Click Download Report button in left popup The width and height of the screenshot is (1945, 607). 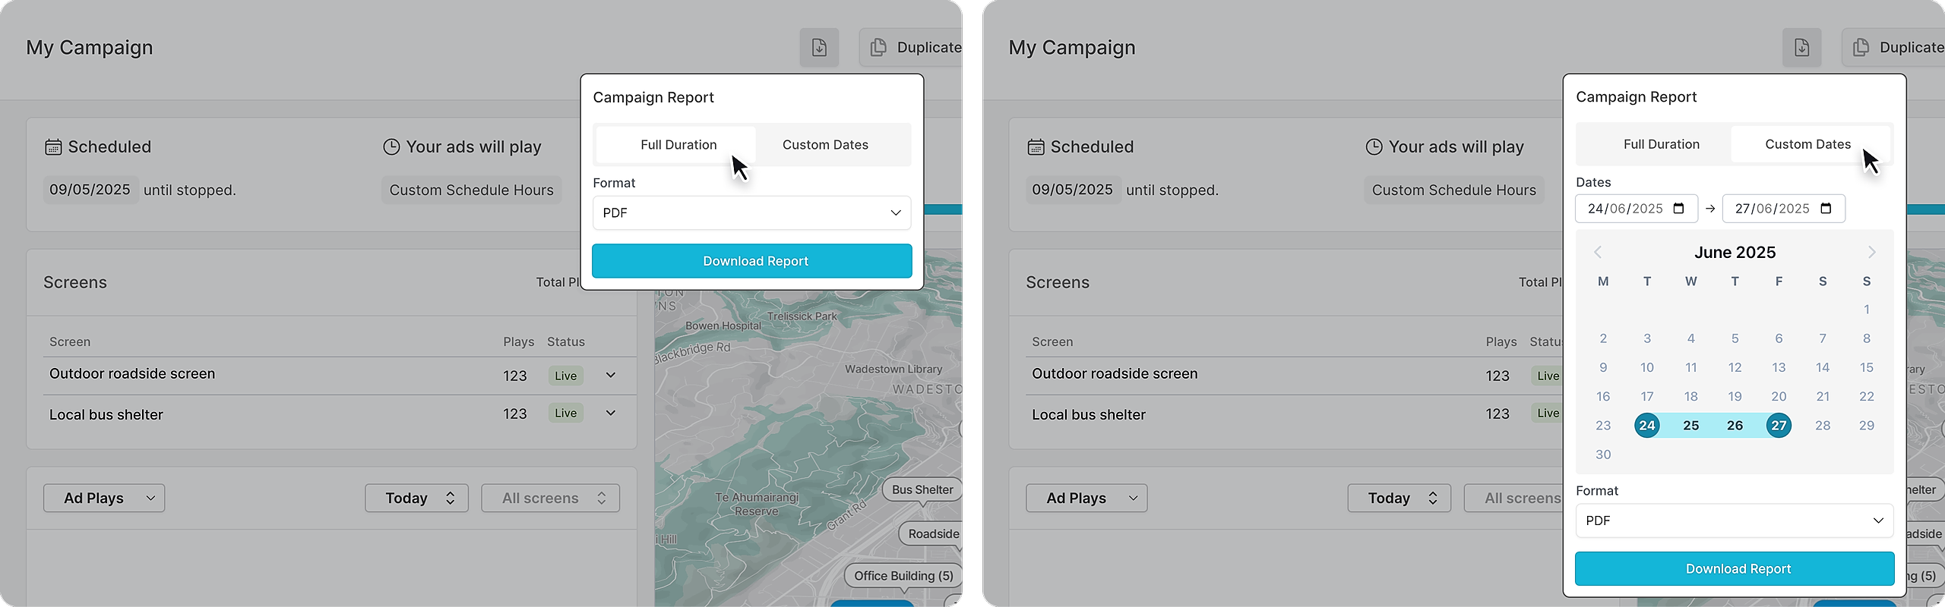point(751,261)
